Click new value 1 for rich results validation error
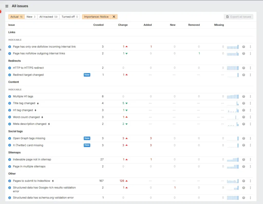This screenshot has width=263, height=204. click(175, 188)
